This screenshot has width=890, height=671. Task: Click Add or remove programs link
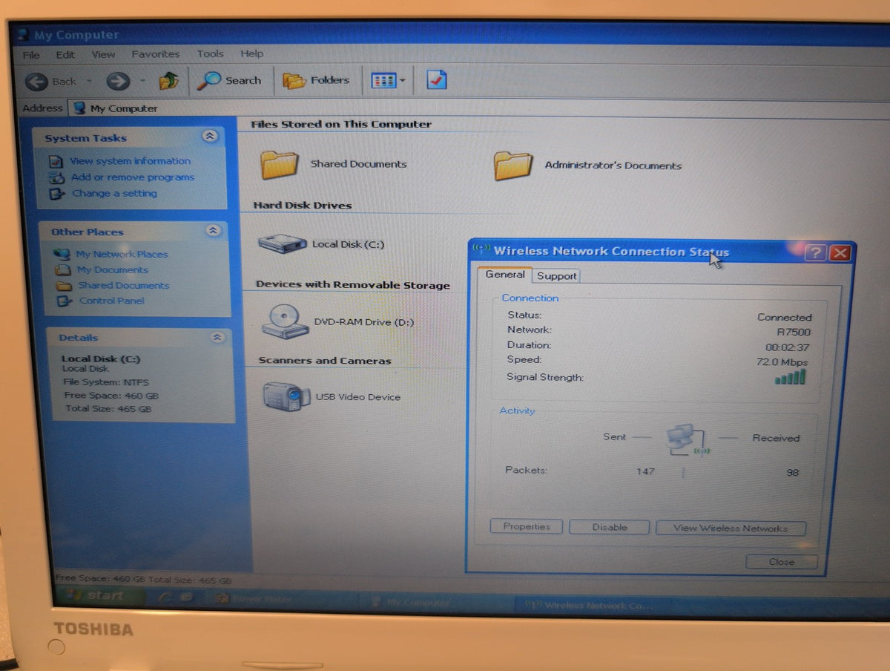coord(133,177)
